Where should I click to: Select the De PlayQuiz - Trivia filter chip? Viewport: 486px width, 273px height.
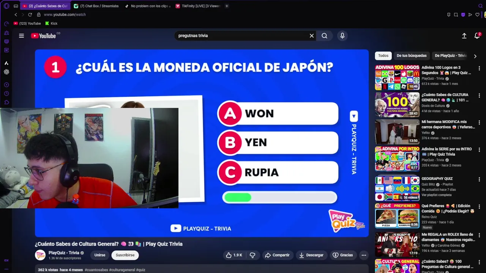[x=451, y=56]
